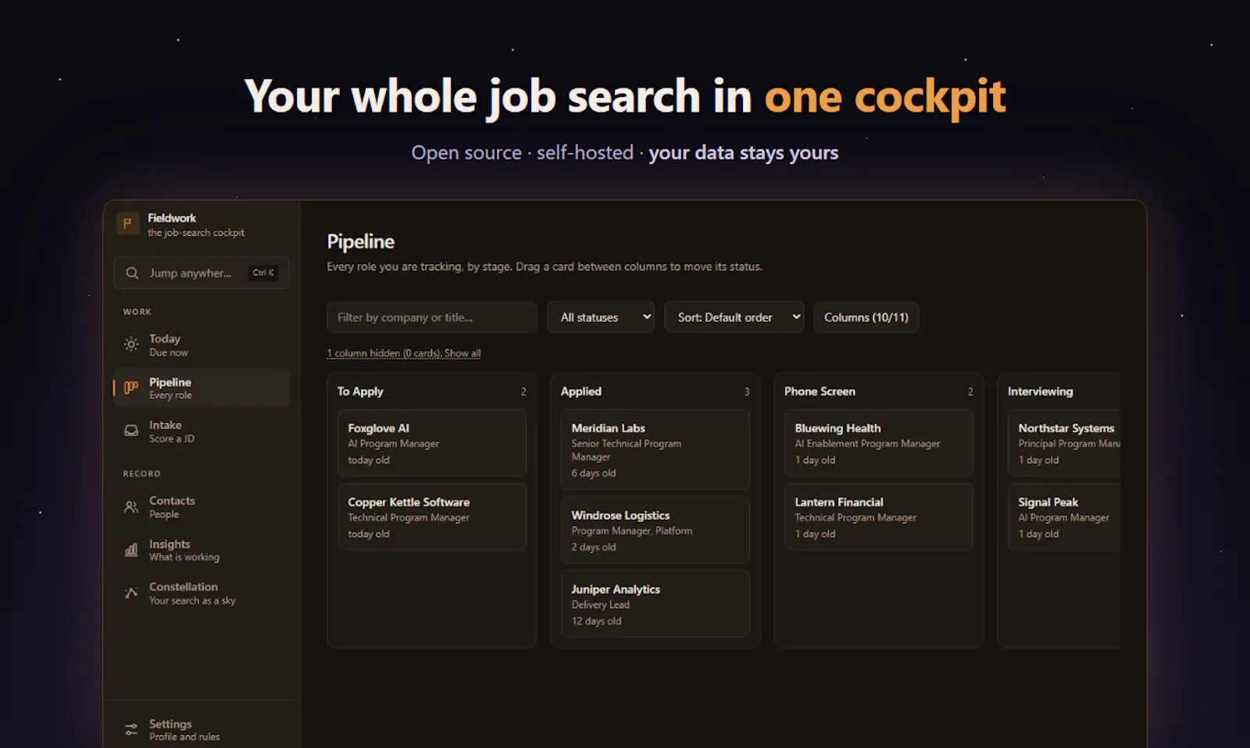Click the Intake inbox icon
Screen dimensions: 1250x748
click(x=131, y=431)
